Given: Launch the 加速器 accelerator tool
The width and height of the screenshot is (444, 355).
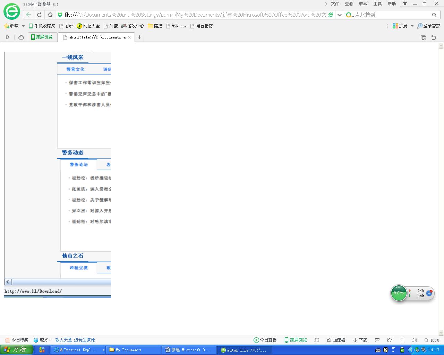Looking at the screenshot, I should pos(336,340).
